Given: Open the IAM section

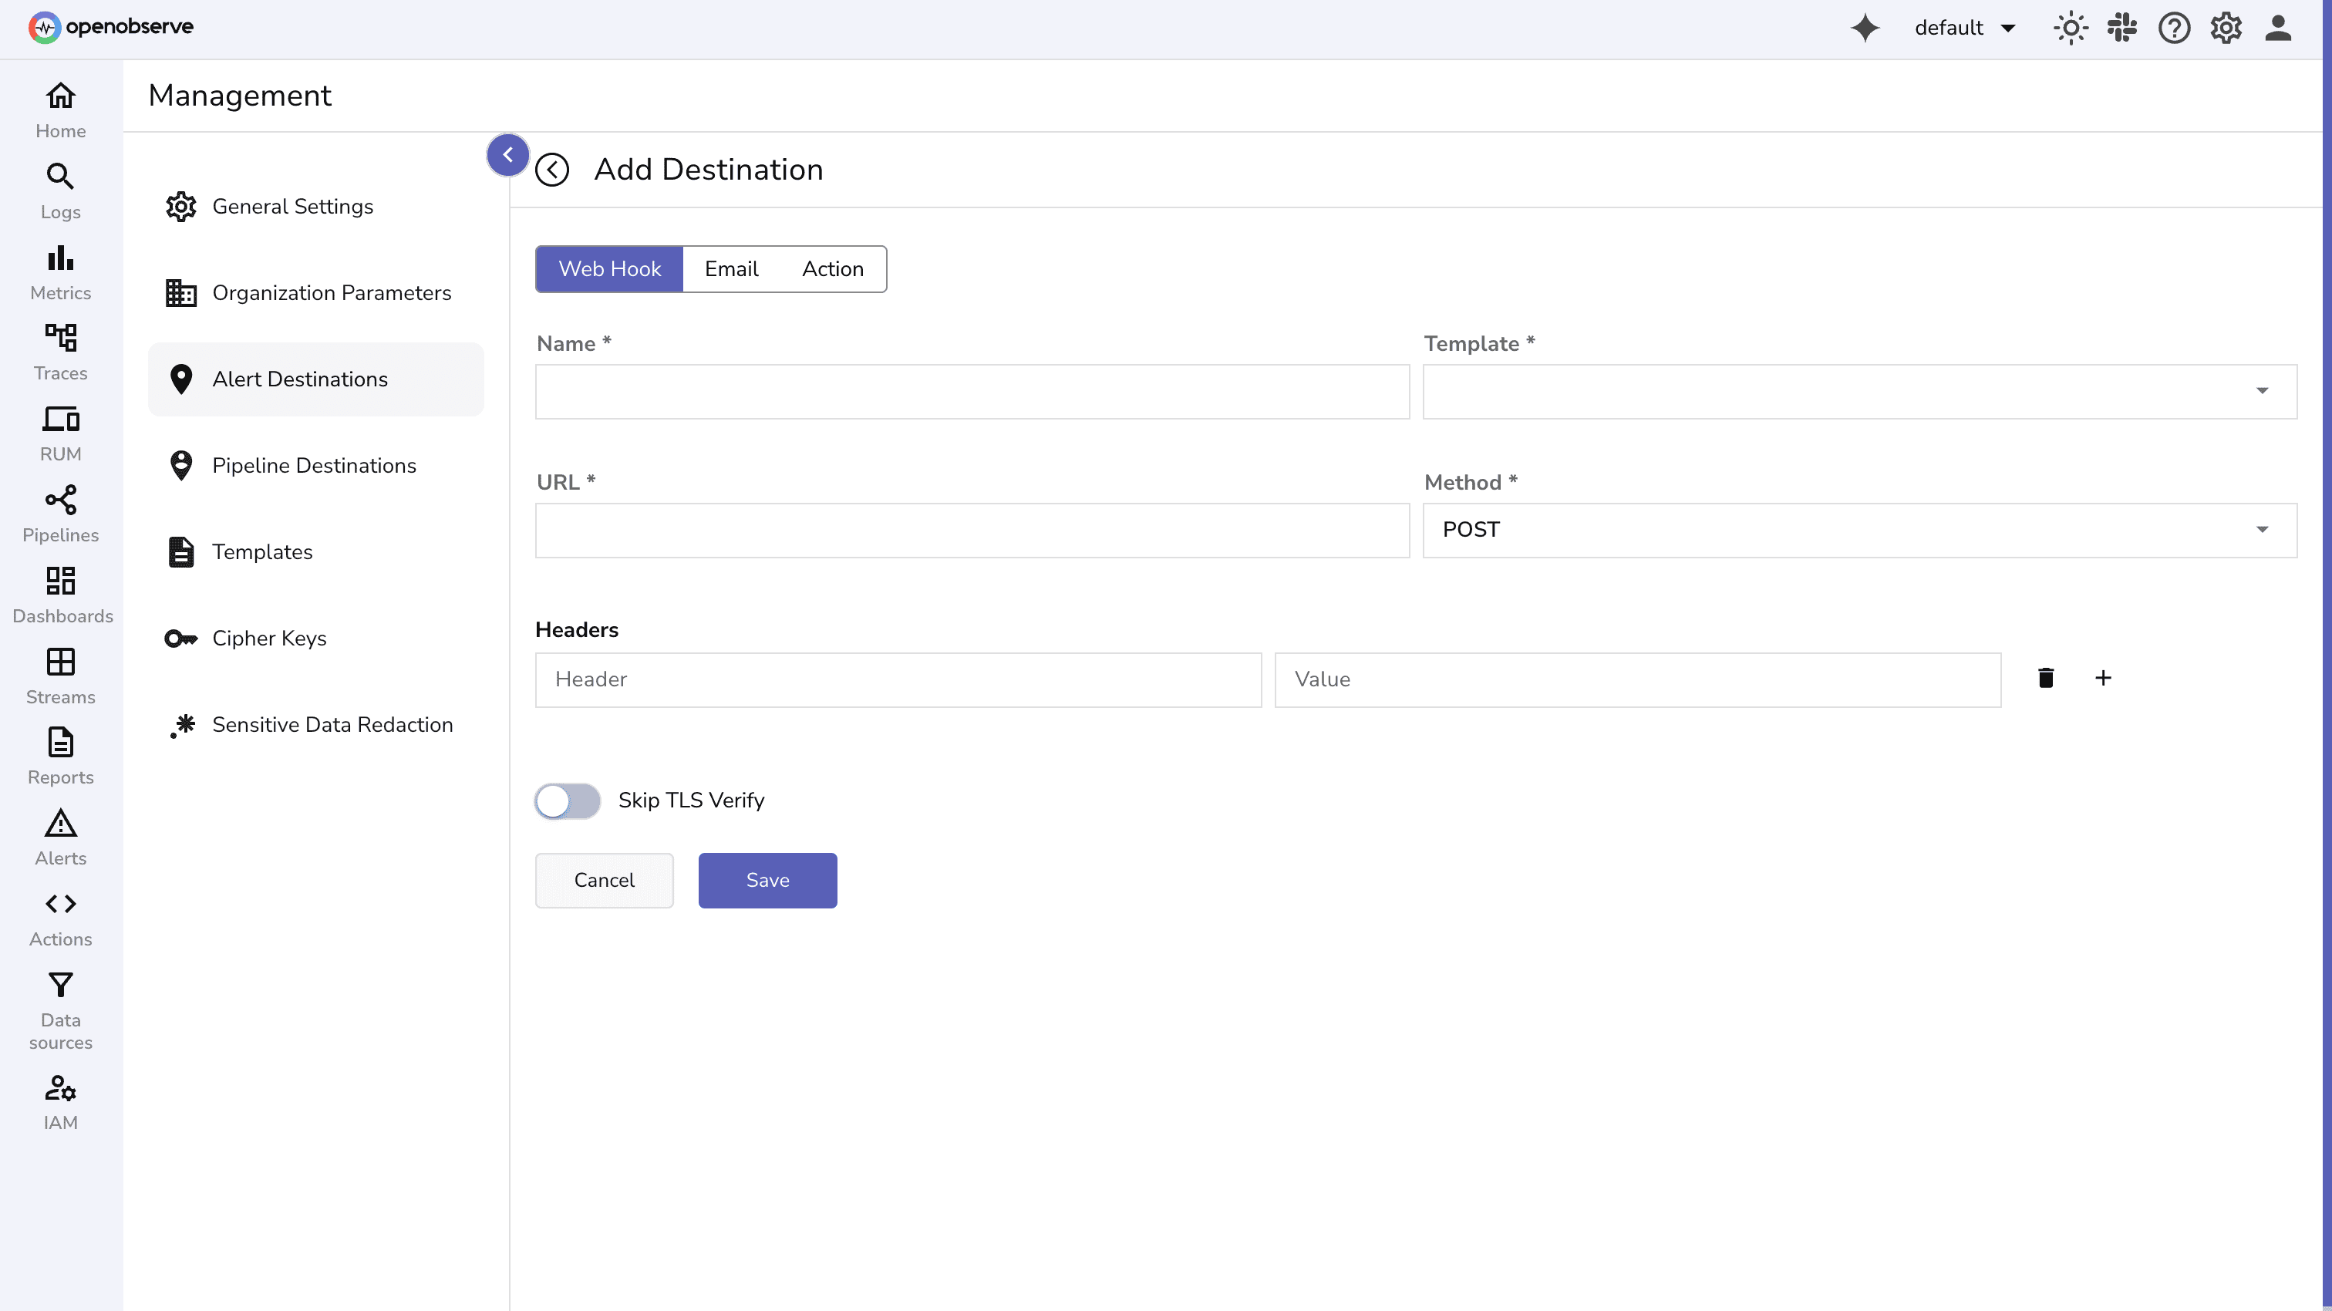Looking at the screenshot, I should (x=59, y=1100).
